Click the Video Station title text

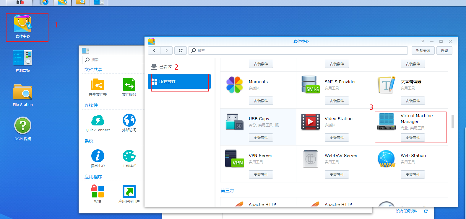tap(339, 119)
